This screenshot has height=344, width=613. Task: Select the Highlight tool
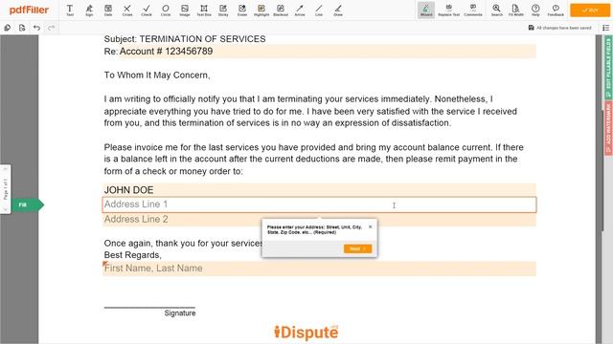tap(261, 11)
